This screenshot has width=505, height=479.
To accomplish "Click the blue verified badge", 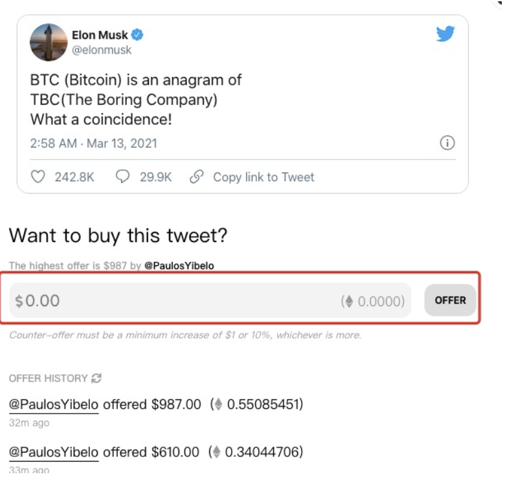I will [x=138, y=35].
